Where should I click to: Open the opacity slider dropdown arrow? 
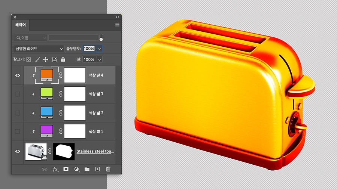point(100,49)
